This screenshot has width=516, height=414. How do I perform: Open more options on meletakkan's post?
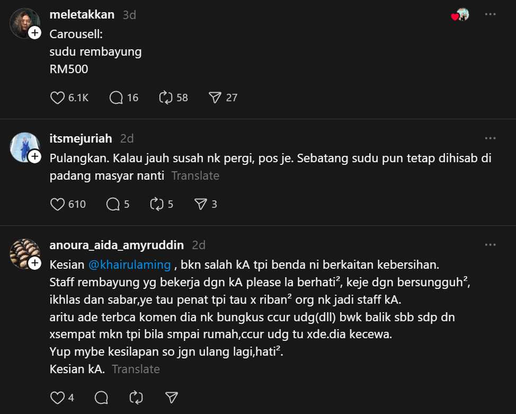pos(491,15)
